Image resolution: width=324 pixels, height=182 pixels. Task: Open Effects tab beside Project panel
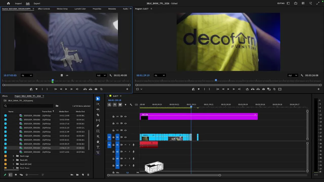(x=5, y=96)
